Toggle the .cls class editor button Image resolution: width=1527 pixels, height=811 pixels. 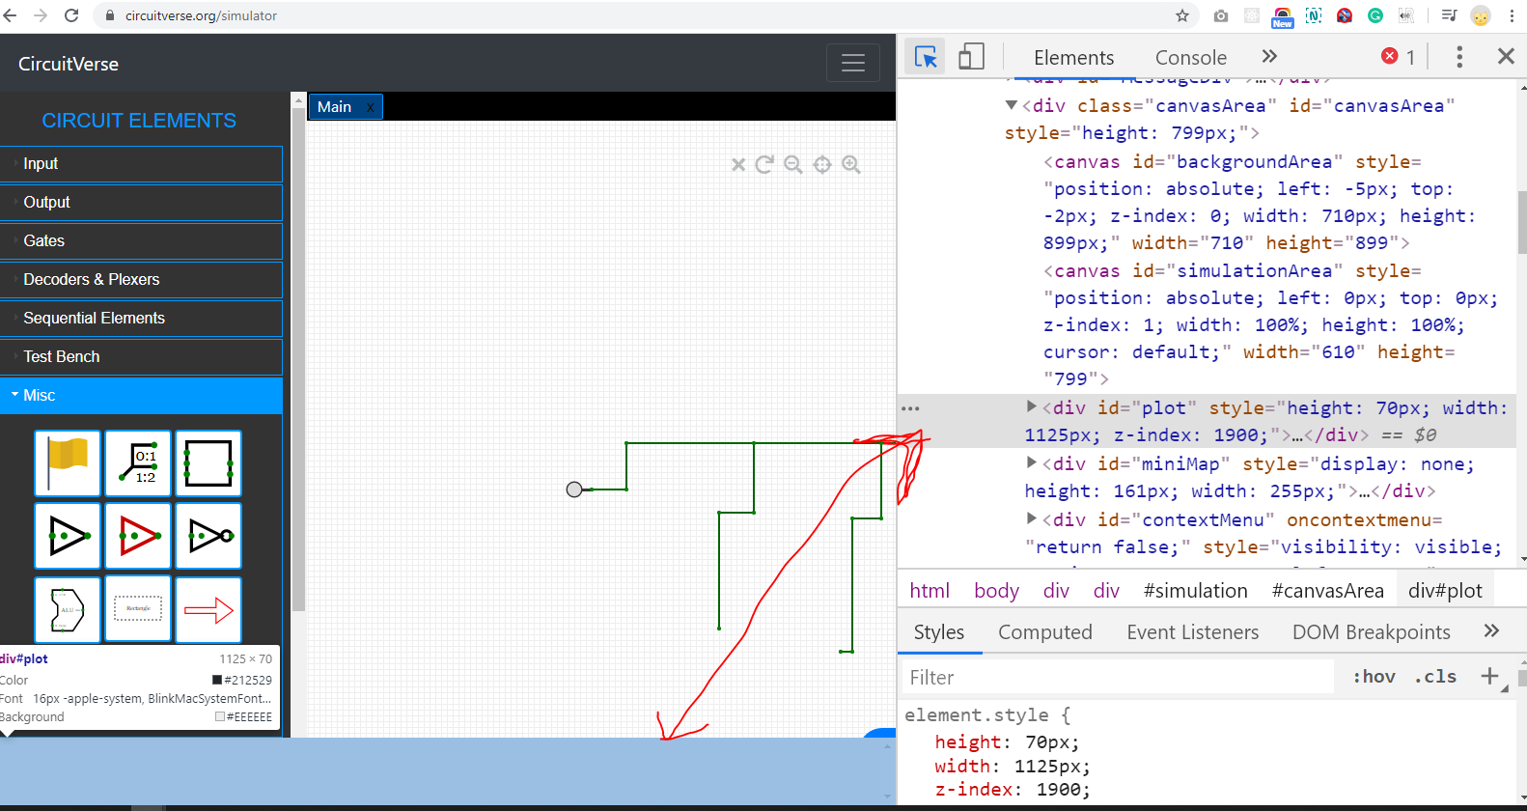click(1435, 677)
